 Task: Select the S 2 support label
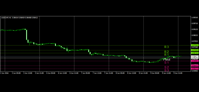tap(166, 67)
